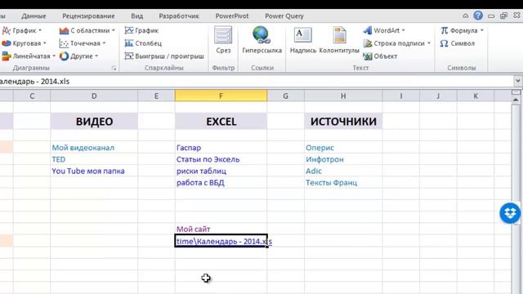The image size is (523, 294).
Task: Insert a Формула equation
Action: coord(462,30)
